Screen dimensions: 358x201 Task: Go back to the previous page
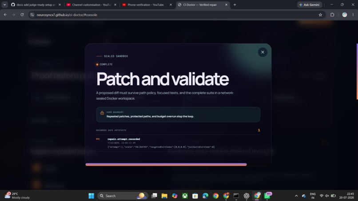[5, 15]
